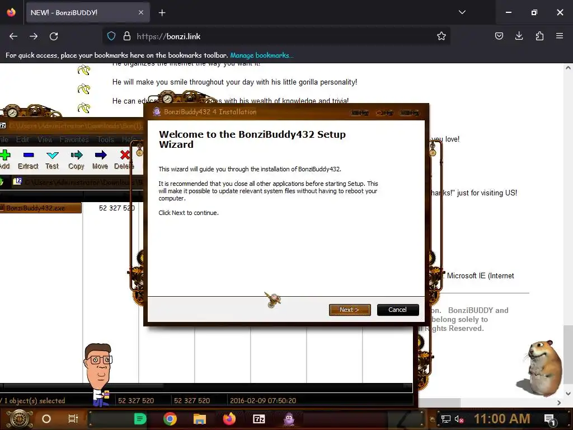Image resolution: width=573 pixels, height=430 pixels.
Task: Click the Manage bookmarks link
Action: [x=262, y=55]
